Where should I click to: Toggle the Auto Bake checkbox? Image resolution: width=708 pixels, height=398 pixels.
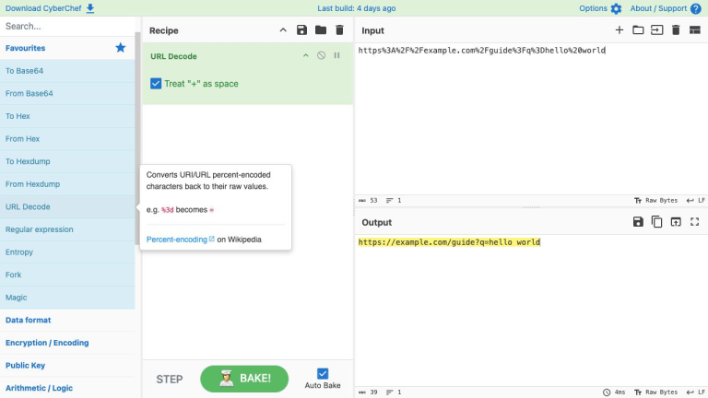(323, 373)
